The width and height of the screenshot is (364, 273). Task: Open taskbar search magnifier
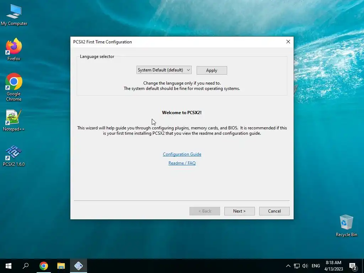(26, 266)
